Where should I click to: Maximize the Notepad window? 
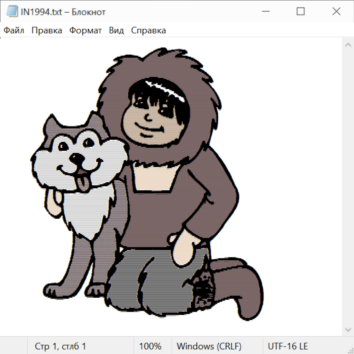pyautogui.click(x=301, y=12)
